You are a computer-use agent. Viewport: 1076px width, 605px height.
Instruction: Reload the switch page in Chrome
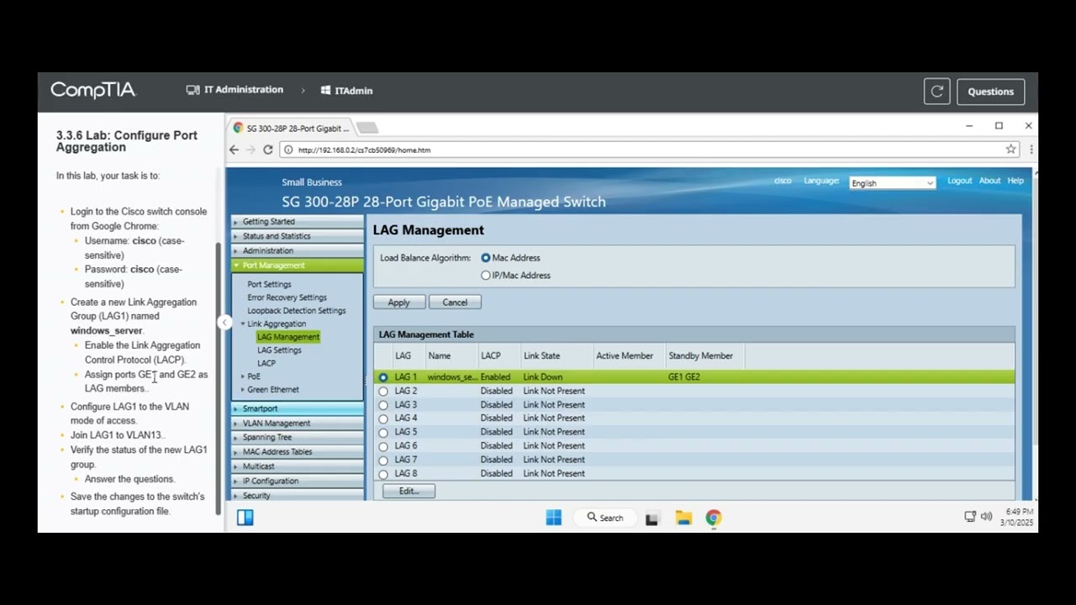[x=267, y=150]
